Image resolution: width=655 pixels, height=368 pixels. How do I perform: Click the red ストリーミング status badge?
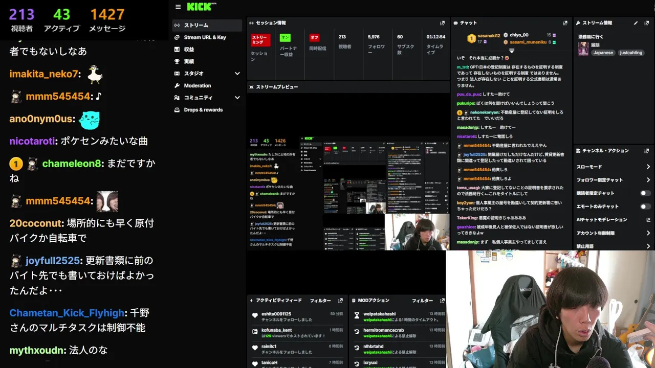[260, 40]
